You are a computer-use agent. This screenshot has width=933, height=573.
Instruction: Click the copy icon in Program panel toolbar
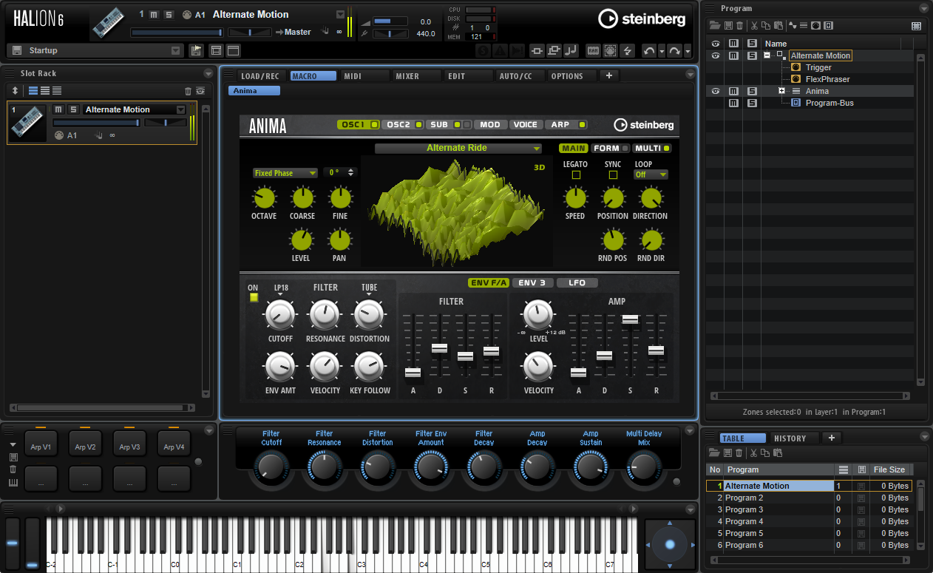click(x=766, y=25)
